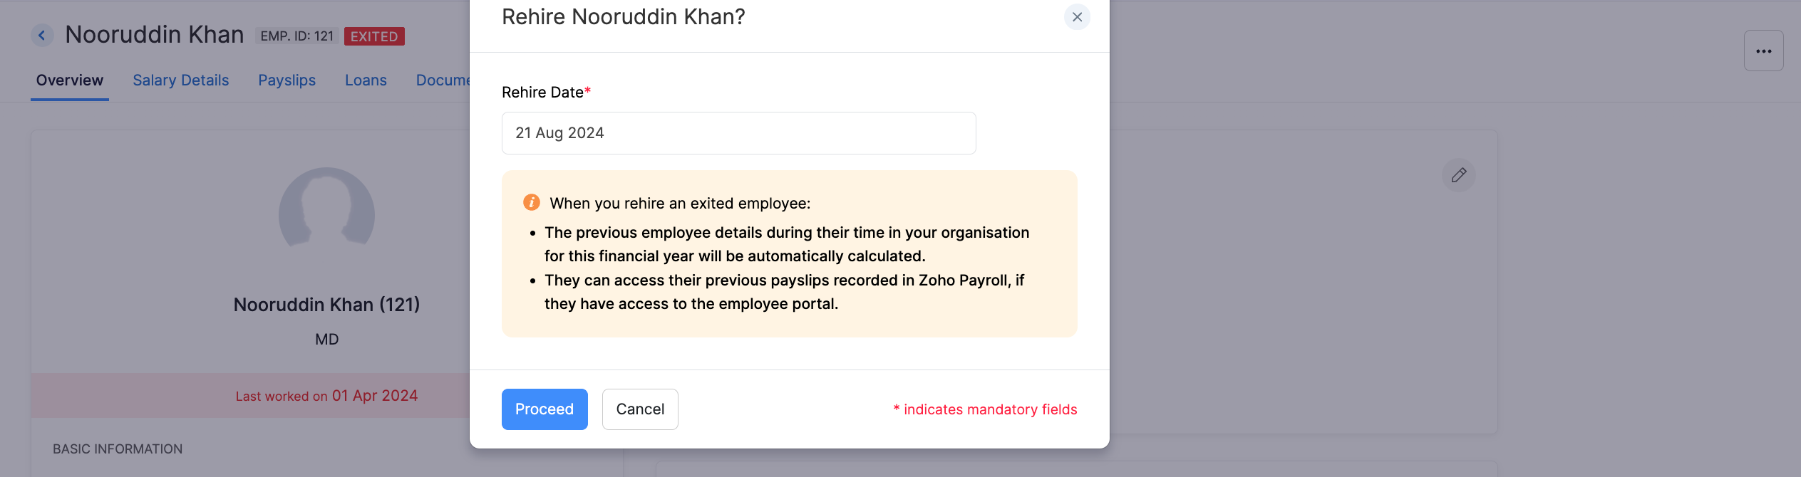Cancel the rehire process
Image resolution: width=1801 pixels, height=477 pixels.
[x=639, y=409]
